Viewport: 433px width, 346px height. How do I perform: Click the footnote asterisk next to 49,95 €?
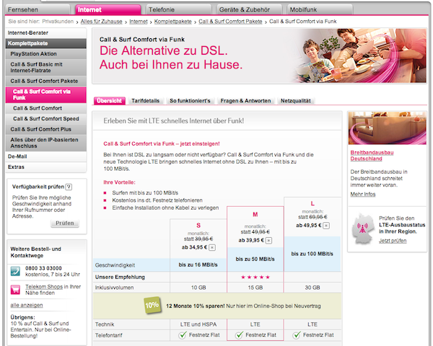click(326, 226)
